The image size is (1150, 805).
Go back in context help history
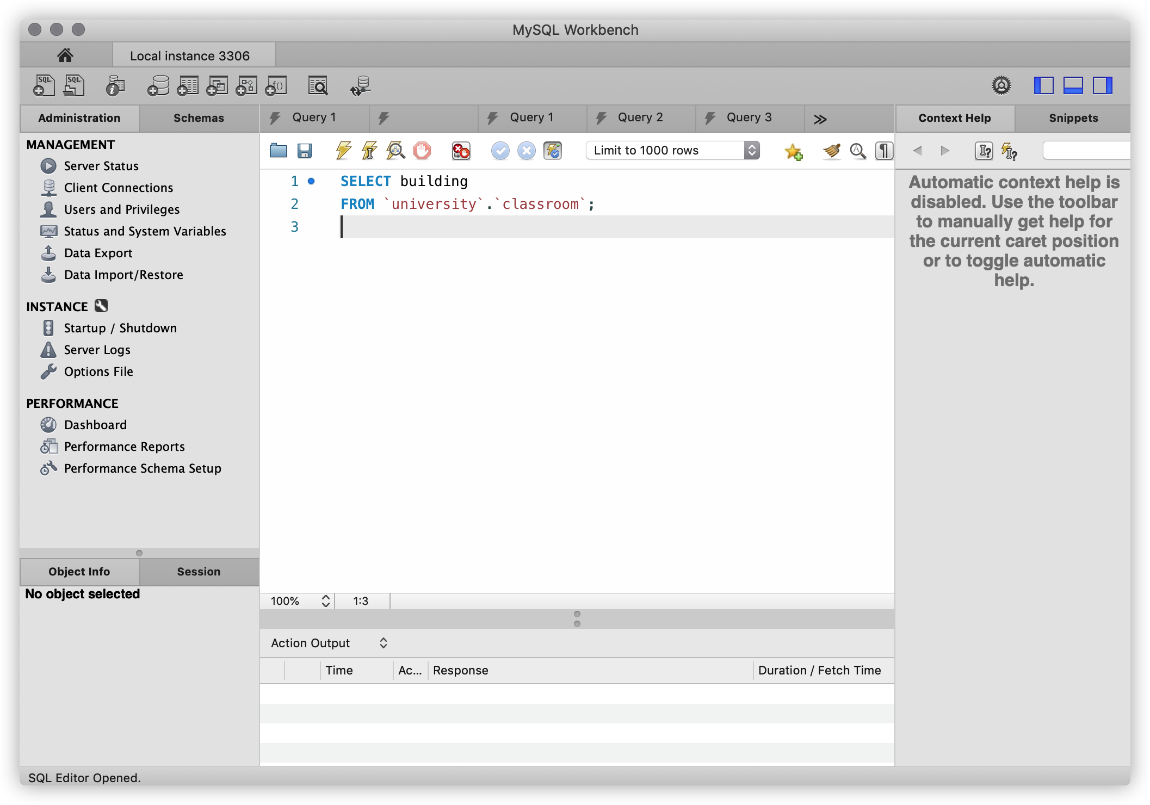point(917,151)
